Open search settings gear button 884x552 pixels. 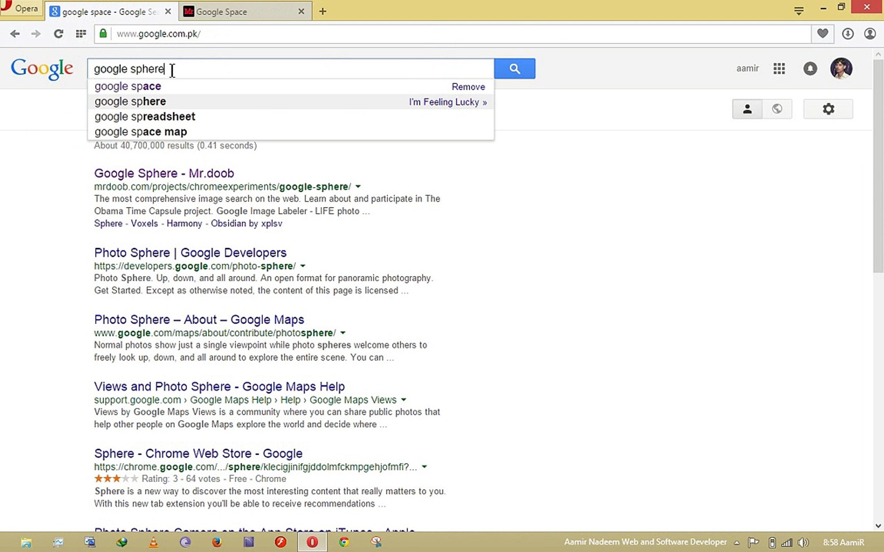pyautogui.click(x=828, y=109)
